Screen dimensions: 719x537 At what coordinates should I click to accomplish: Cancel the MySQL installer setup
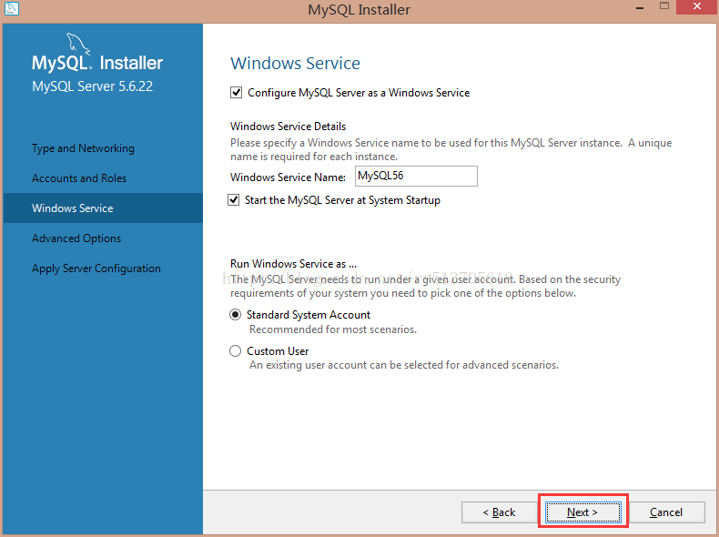click(666, 512)
